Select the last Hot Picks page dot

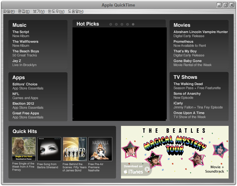[133, 24]
